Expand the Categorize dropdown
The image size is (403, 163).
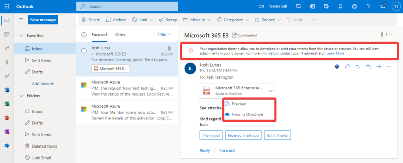(247, 20)
